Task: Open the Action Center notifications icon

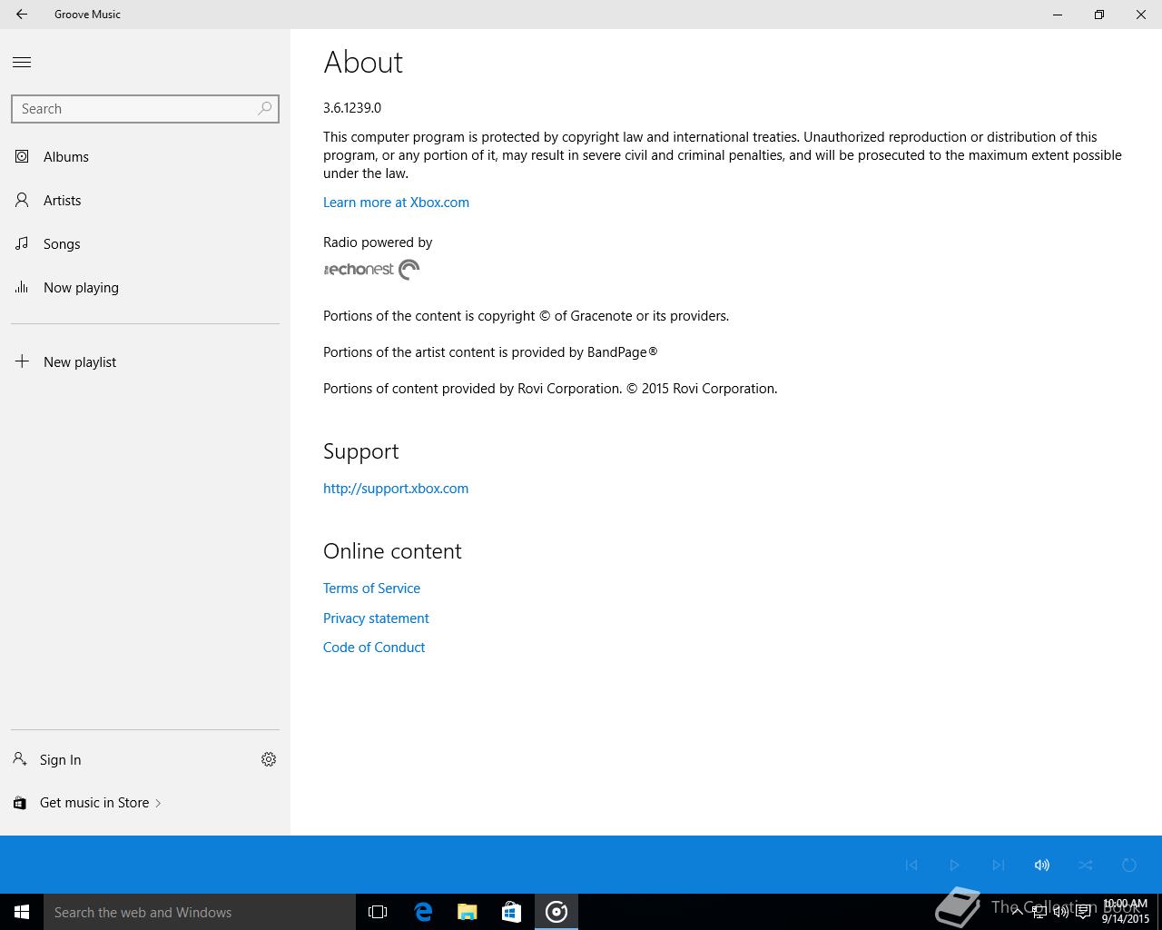Action: (x=1083, y=912)
